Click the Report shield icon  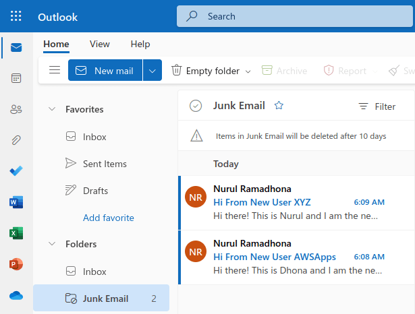(x=329, y=70)
